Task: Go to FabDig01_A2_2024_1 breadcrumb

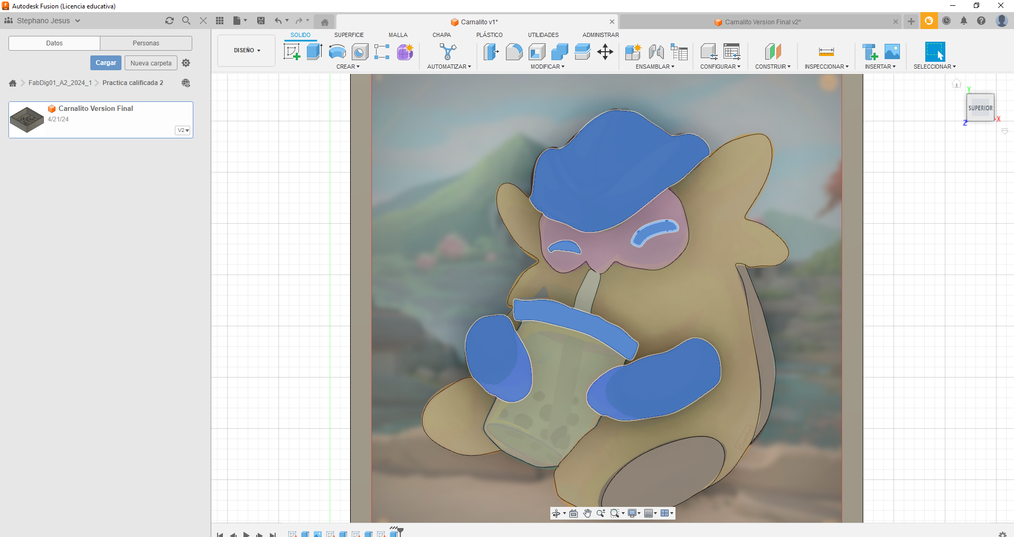Action: coord(60,83)
